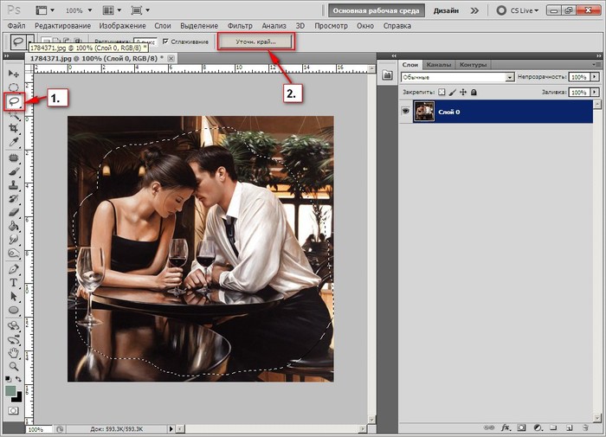Open the Фильтр menu
The image size is (606, 437).
click(240, 26)
